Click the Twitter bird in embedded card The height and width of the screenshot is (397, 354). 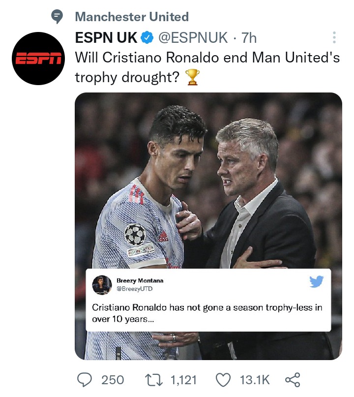click(x=316, y=281)
